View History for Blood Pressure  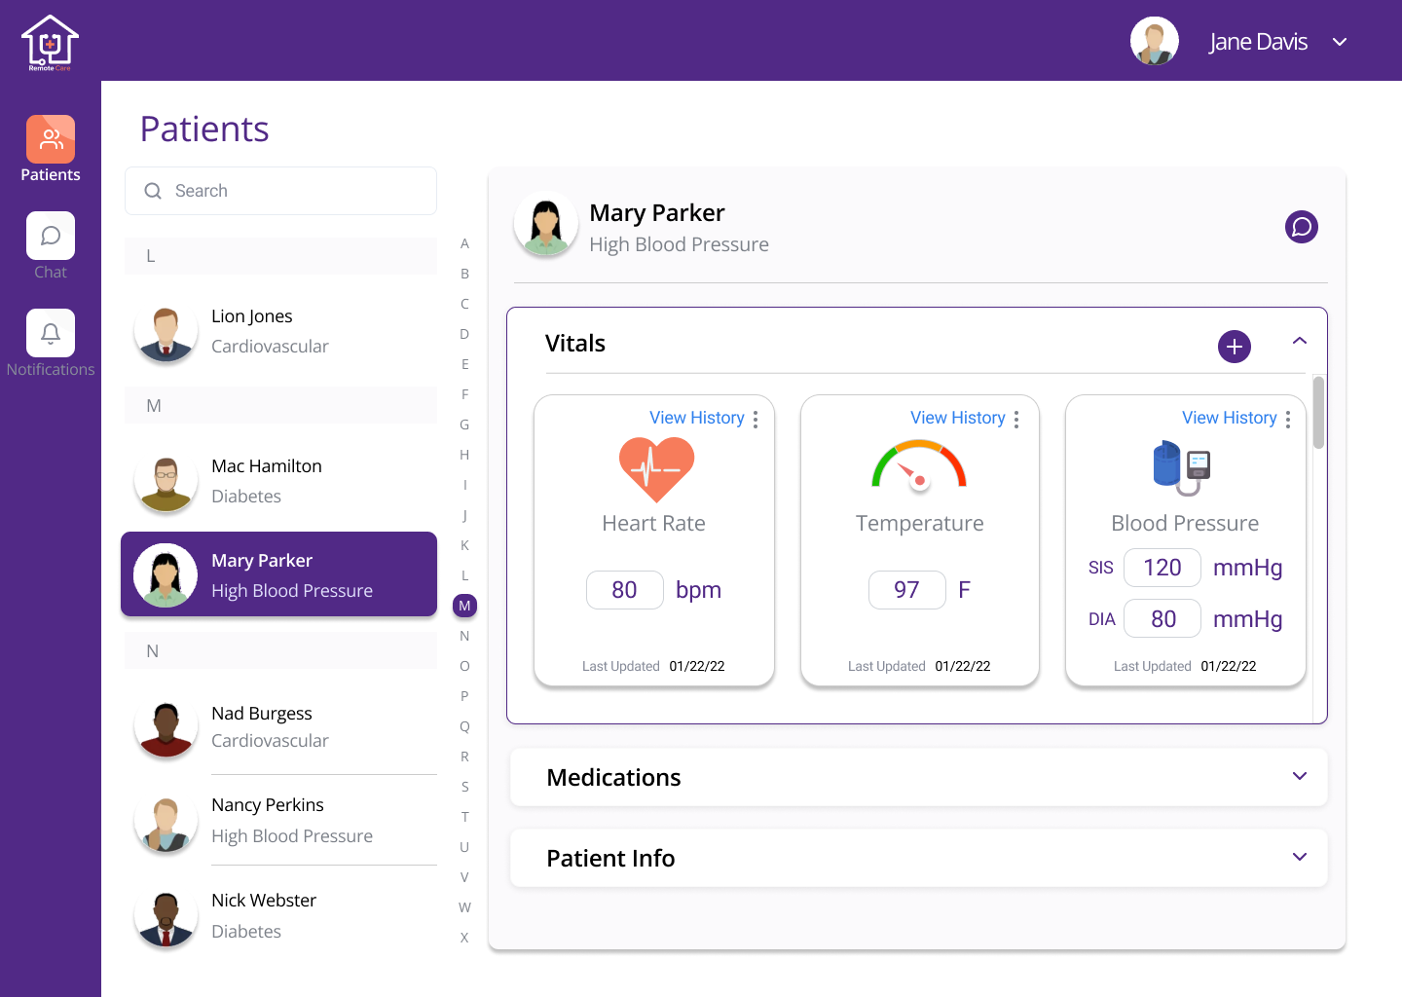[1230, 418]
